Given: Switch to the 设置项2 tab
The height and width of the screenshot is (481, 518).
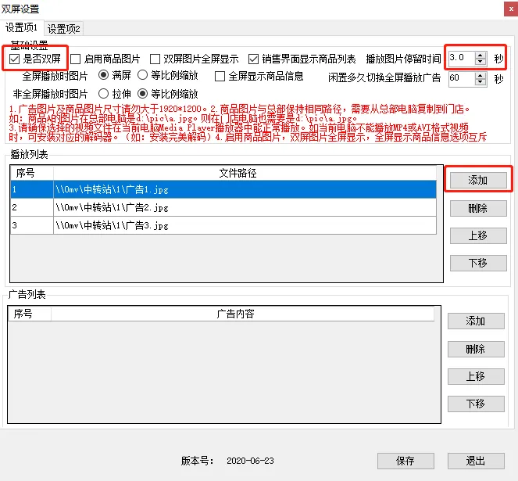Looking at the screenshot, I should (x=64, y=29).
